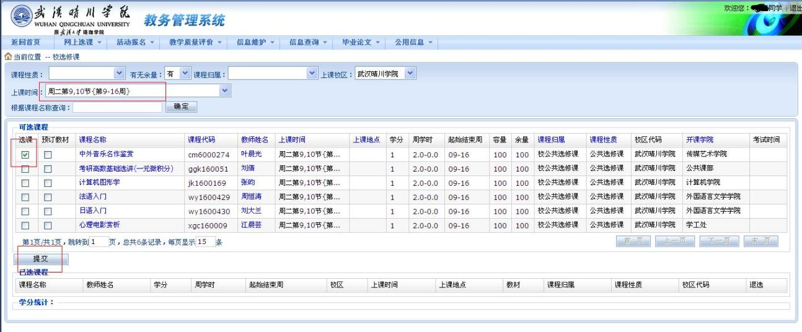Screen dimensions: 802x332
Task: Open course link 中外音乐名作鉴赏
Action: coord(106,154)
